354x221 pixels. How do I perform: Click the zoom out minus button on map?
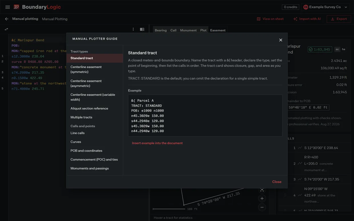262,207
